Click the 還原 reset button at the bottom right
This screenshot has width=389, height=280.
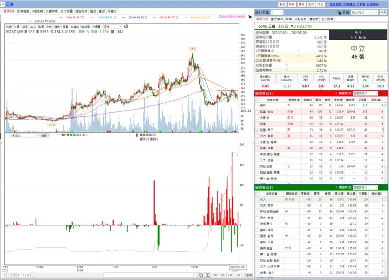pos(249,275)
